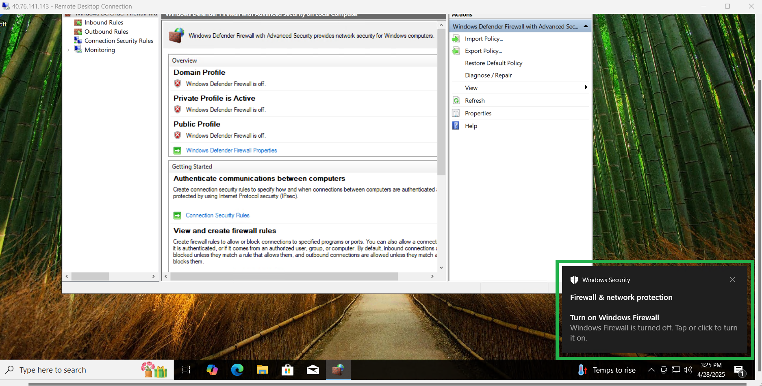Click the Outbound Rules icon
762x386 pixels.
pyautogui.click(x=78, y=32)
